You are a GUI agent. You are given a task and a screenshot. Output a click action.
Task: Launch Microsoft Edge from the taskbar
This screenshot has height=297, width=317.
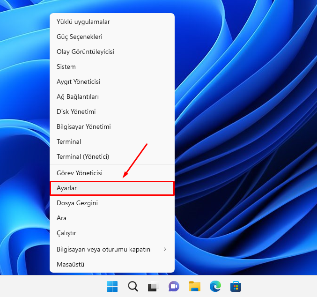[215, 286]
